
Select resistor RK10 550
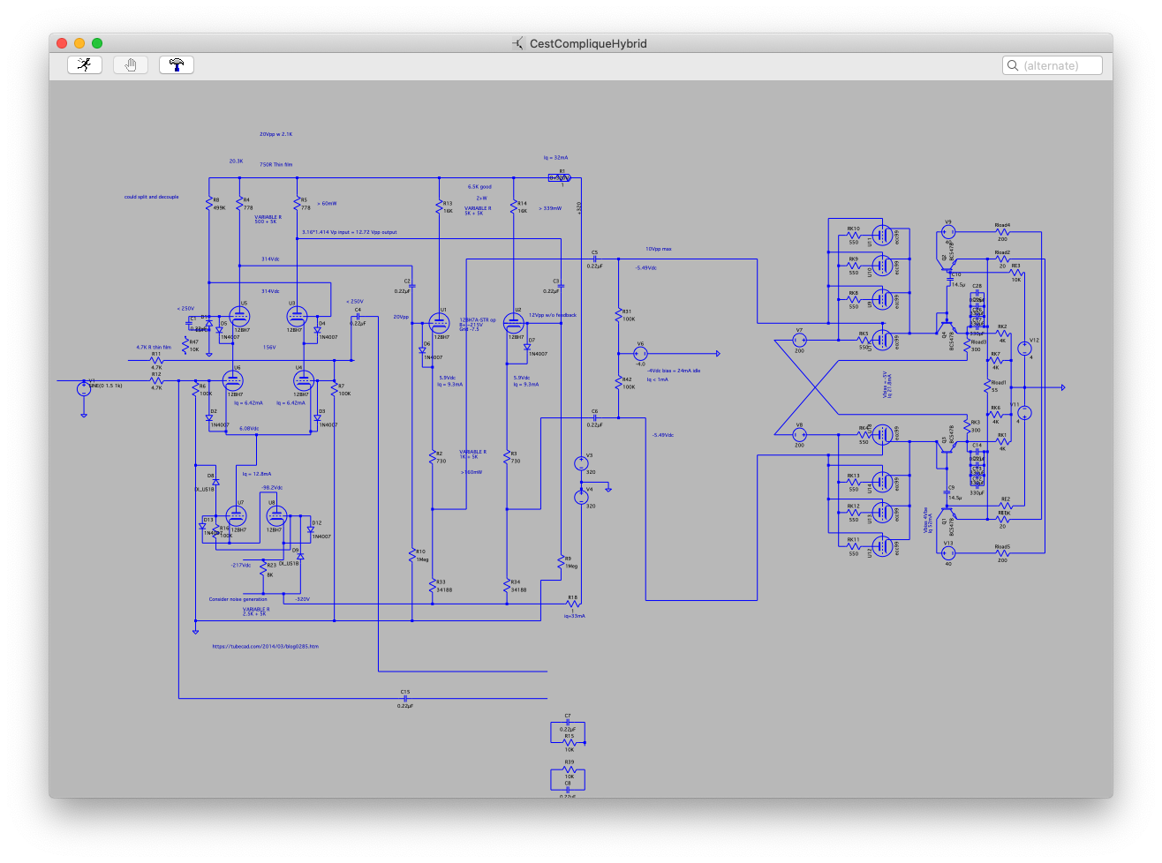click(x=853, y=236)
